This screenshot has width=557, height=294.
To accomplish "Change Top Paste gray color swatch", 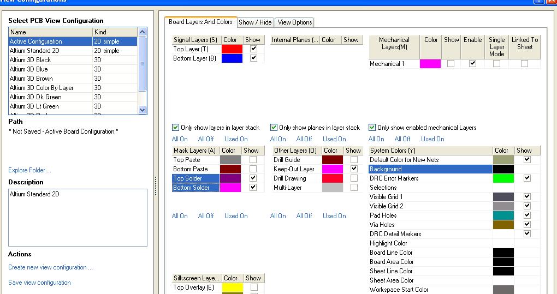I will click(x=230, y=160).
